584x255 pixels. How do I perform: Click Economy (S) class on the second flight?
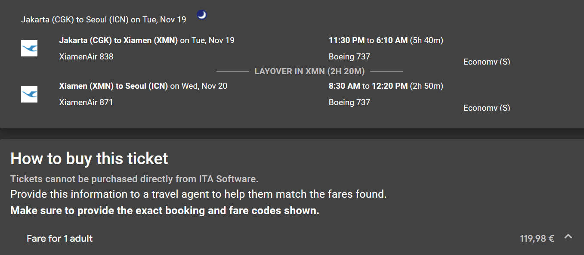click(486, 108)
